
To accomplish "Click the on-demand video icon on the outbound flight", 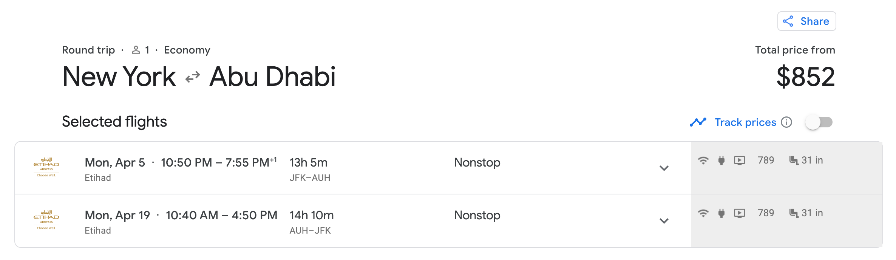I will 740,161.
